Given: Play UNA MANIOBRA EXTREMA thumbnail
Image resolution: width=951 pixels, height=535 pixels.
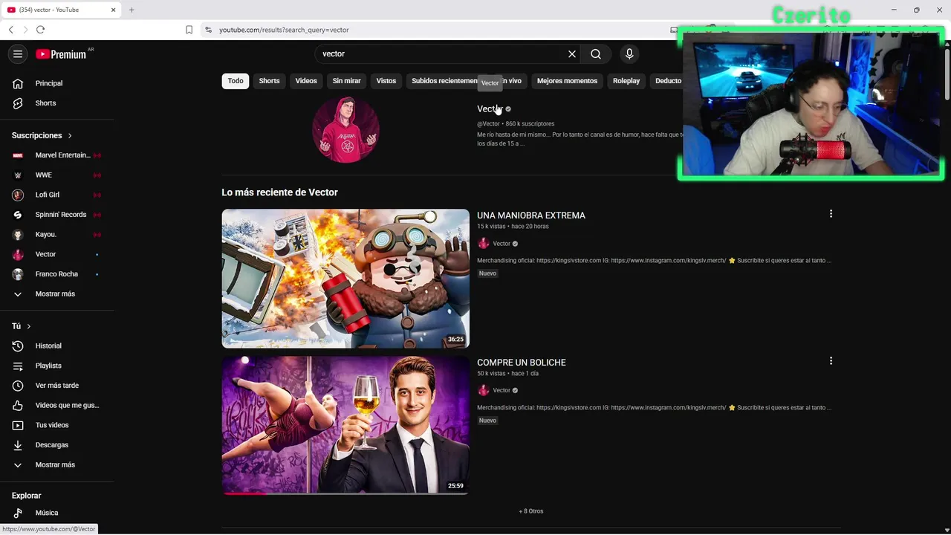Looking at the screenshot, I should tap(345, 279).
